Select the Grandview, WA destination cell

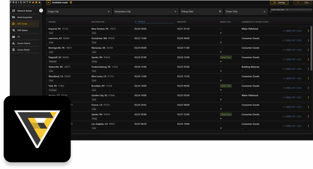click(103, 38)
